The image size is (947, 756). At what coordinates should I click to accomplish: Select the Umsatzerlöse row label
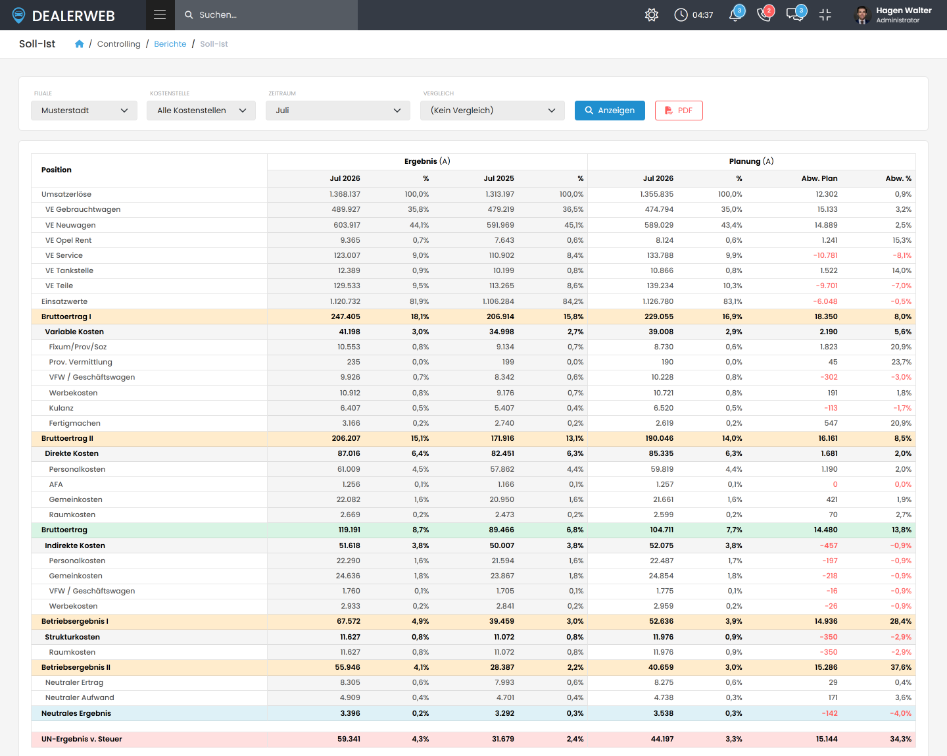point(66,194)
